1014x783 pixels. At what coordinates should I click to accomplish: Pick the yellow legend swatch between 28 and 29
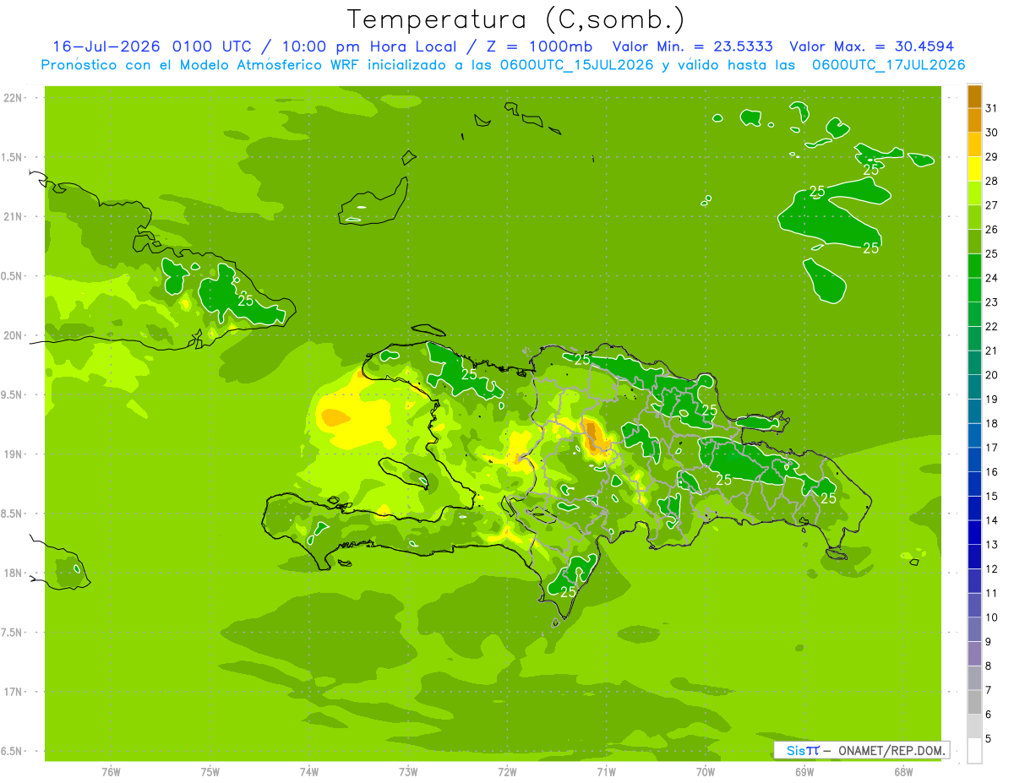click(x=974, y=169)
